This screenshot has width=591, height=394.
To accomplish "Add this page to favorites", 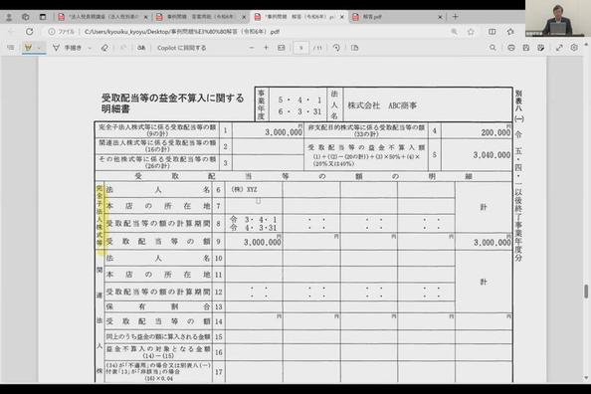I will point(471,32).
